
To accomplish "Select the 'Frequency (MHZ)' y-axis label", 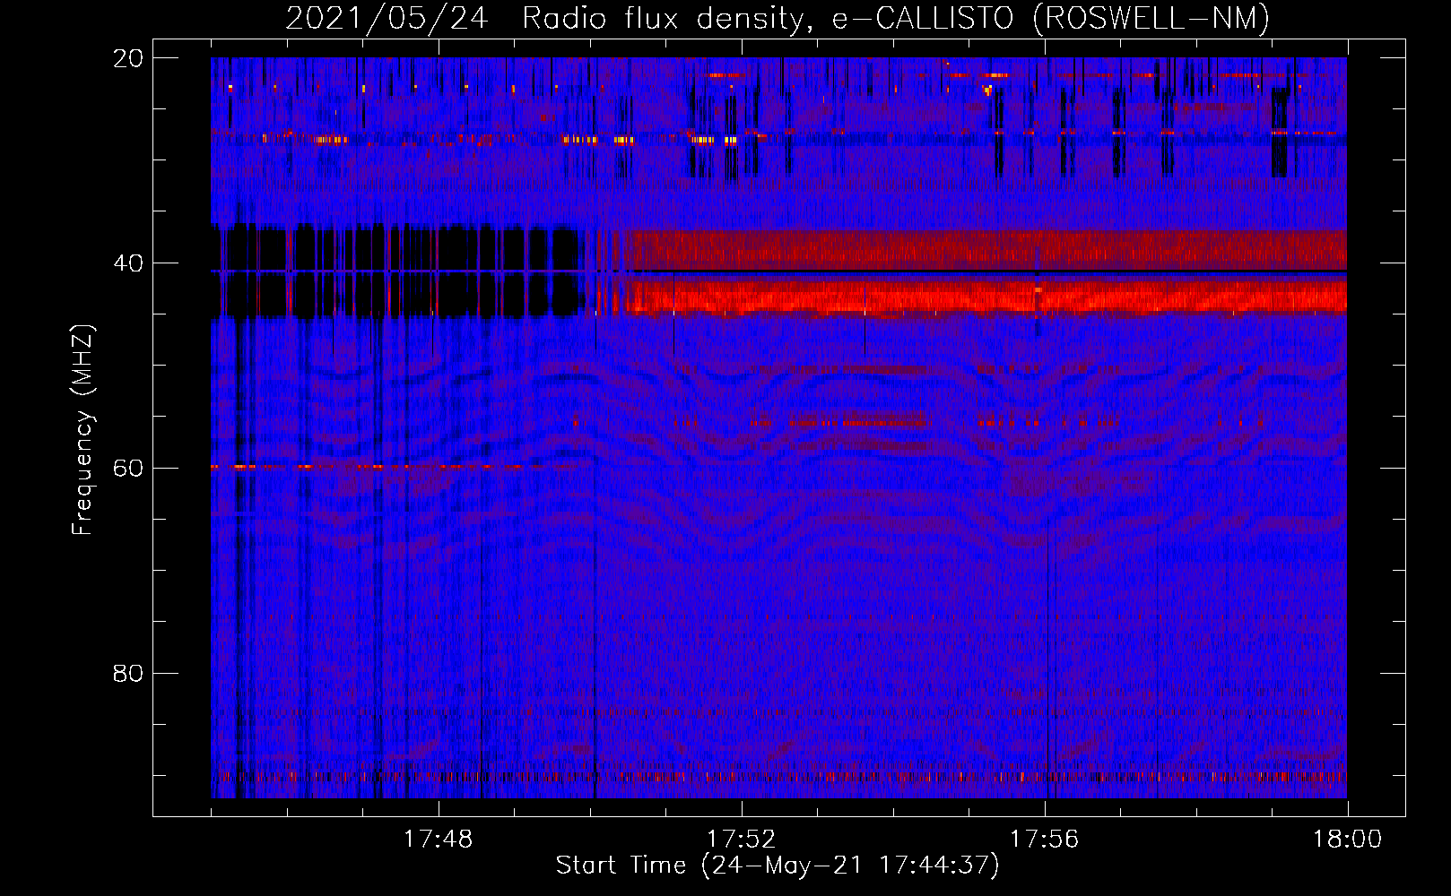I will click(83, 430).
